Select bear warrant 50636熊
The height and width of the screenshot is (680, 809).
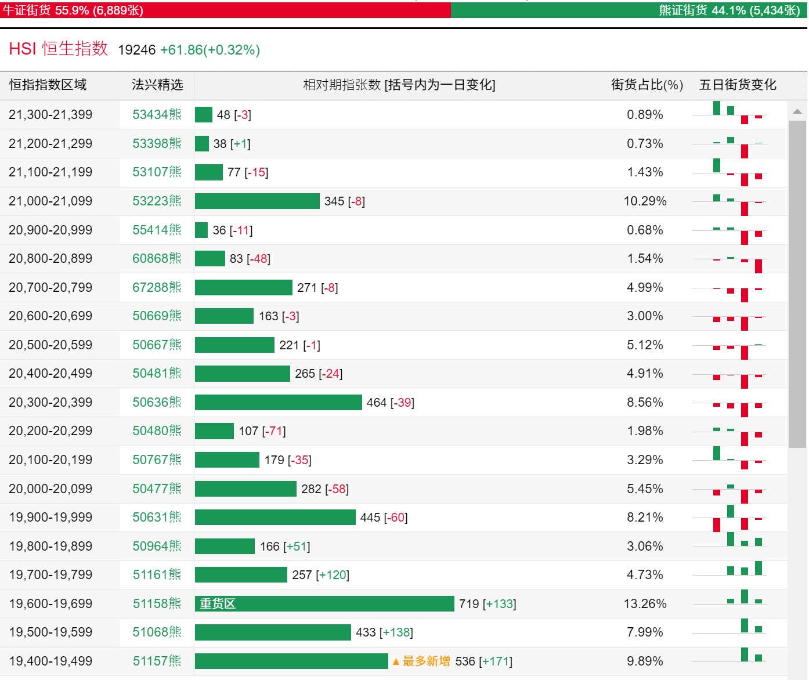(157, 402)
